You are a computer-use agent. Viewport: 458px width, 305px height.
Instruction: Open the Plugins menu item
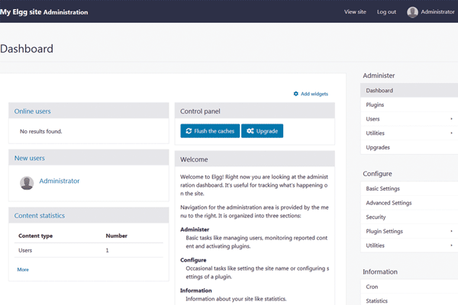[x=375, y=104]
